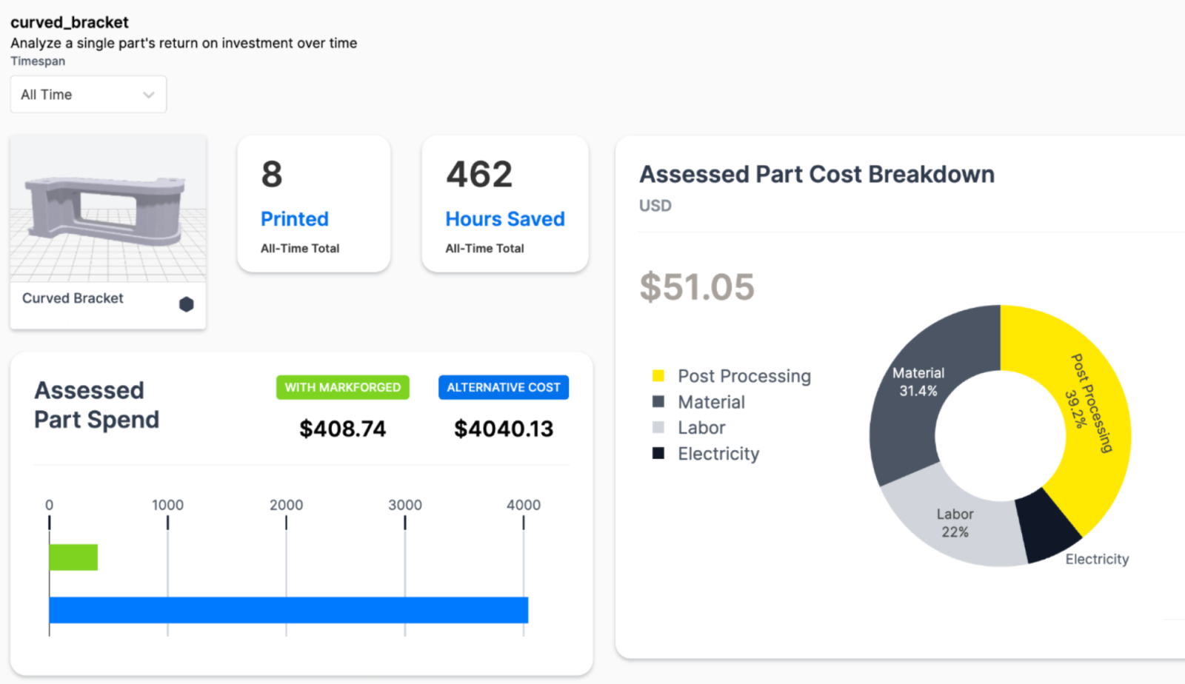Click the hexagon part icon near Curved Bracket
Image resolution: width=1185 pixels, height=684 pixels.
pyautogui.click(x=186, y=304)
